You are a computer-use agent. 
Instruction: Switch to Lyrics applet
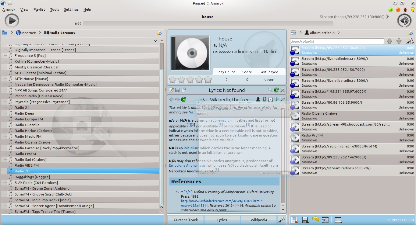pos(222,220)
